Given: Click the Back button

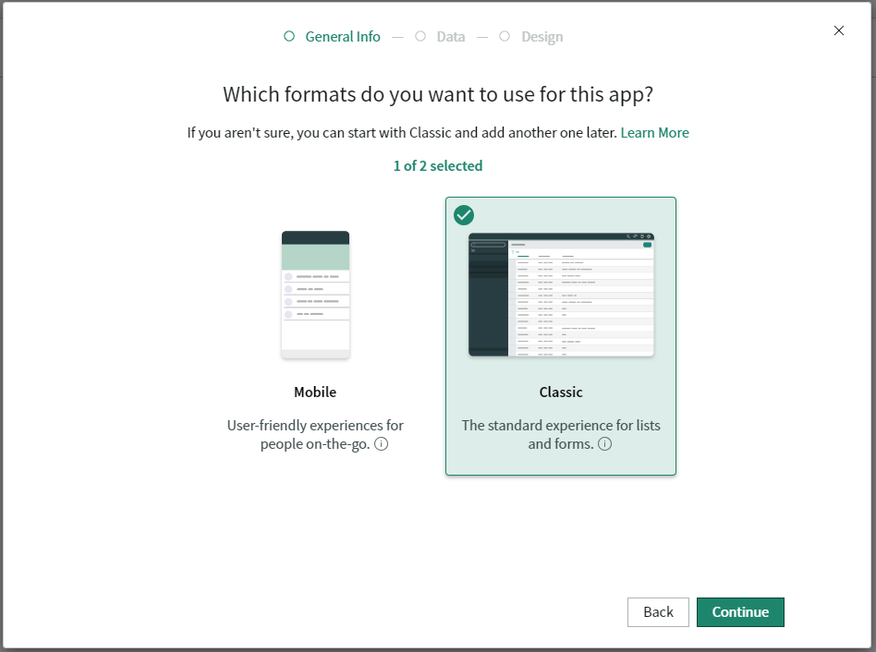Looking at the screenshot, I should (x=658, y=612).
